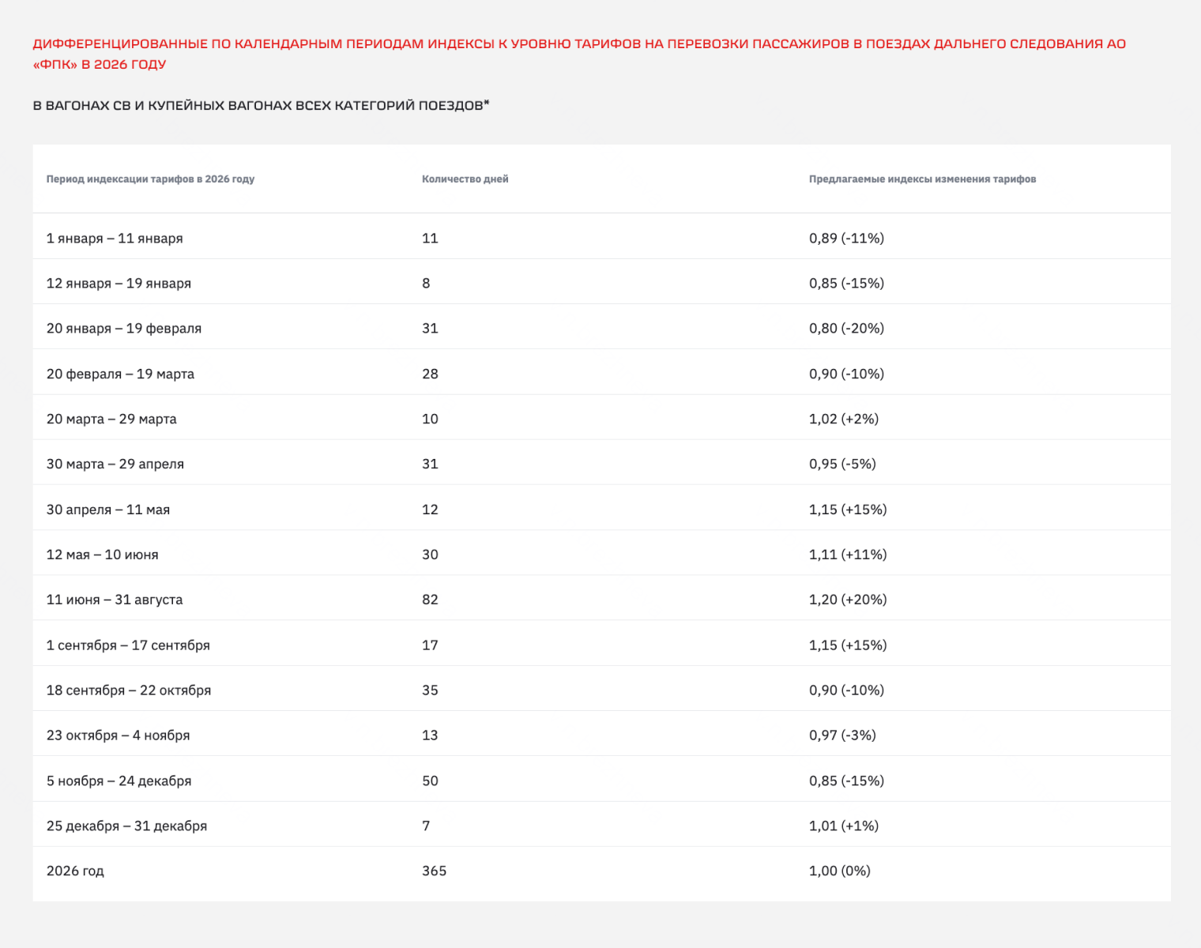Click the index value 1,11 (+11%)
Screen dimensions: 1201x948
(x=848, y=555)
